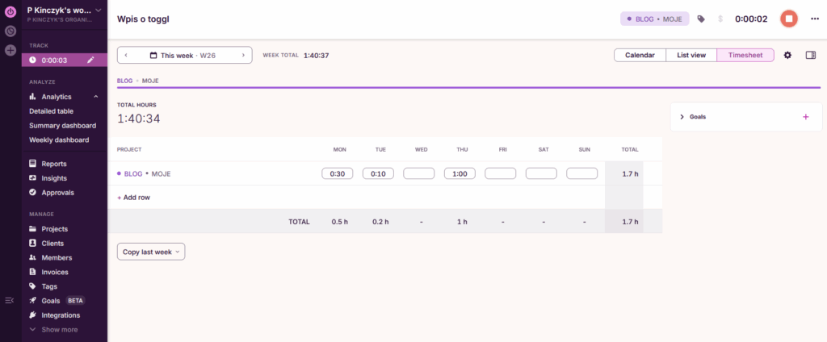Click '+ Add row' in timesheet

coord(134,198)
